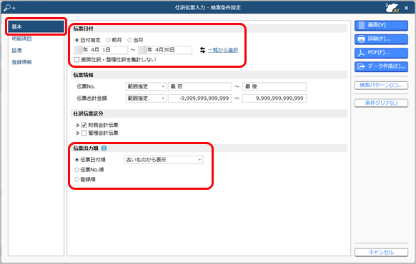This screenshot has height=264, width=416.
Task: Click the データ作成(E)... button
Action: click(381, 66)
